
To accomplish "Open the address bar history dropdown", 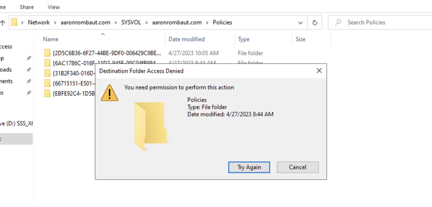I will point(300,23).
